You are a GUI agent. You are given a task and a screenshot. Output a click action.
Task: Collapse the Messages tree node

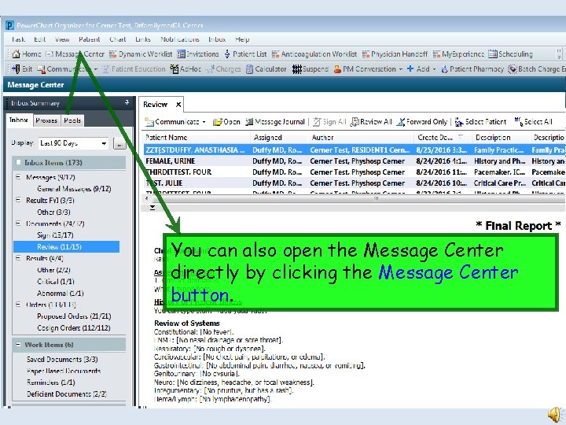[18, 177]
